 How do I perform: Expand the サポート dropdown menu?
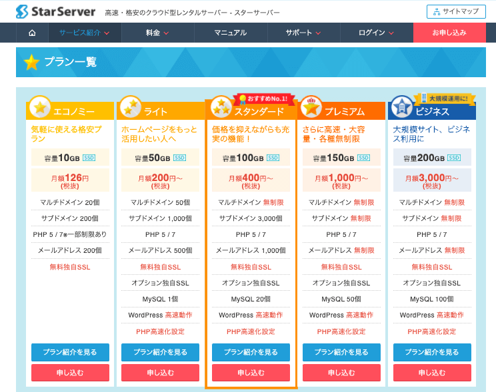tap(303, 33)
